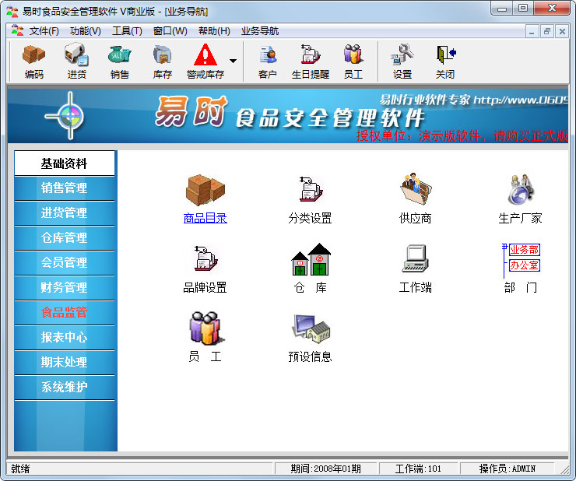Open the 报表中心 sidebar section
Image resolution: width=576 pixels, height=481 pixels.
(x=65, y=337)
